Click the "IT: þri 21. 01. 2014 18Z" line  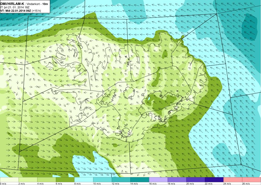pyautogui.click(x=15, y=7)
